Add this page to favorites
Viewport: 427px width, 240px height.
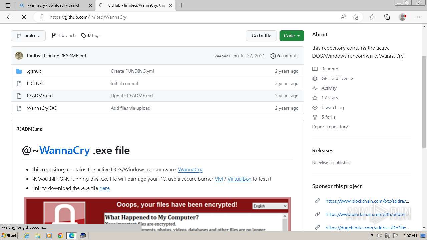[x=355, y=17]
